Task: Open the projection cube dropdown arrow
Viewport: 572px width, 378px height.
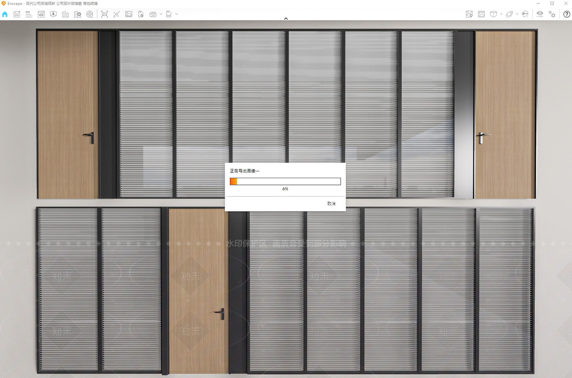Action: pos(501,14)
